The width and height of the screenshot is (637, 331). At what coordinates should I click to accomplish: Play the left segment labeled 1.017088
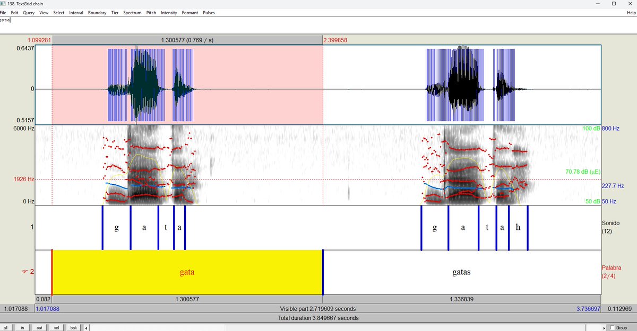[17, 308]
